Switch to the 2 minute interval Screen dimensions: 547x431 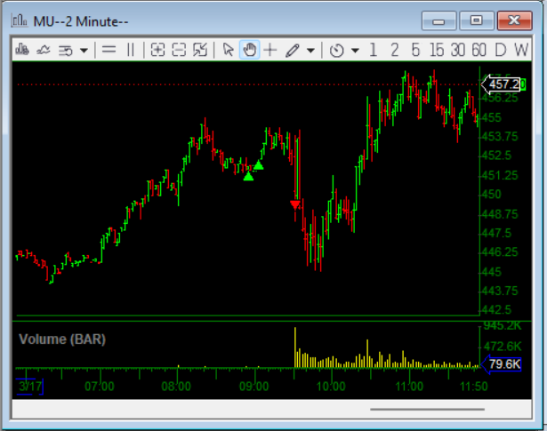coord(395,50)
